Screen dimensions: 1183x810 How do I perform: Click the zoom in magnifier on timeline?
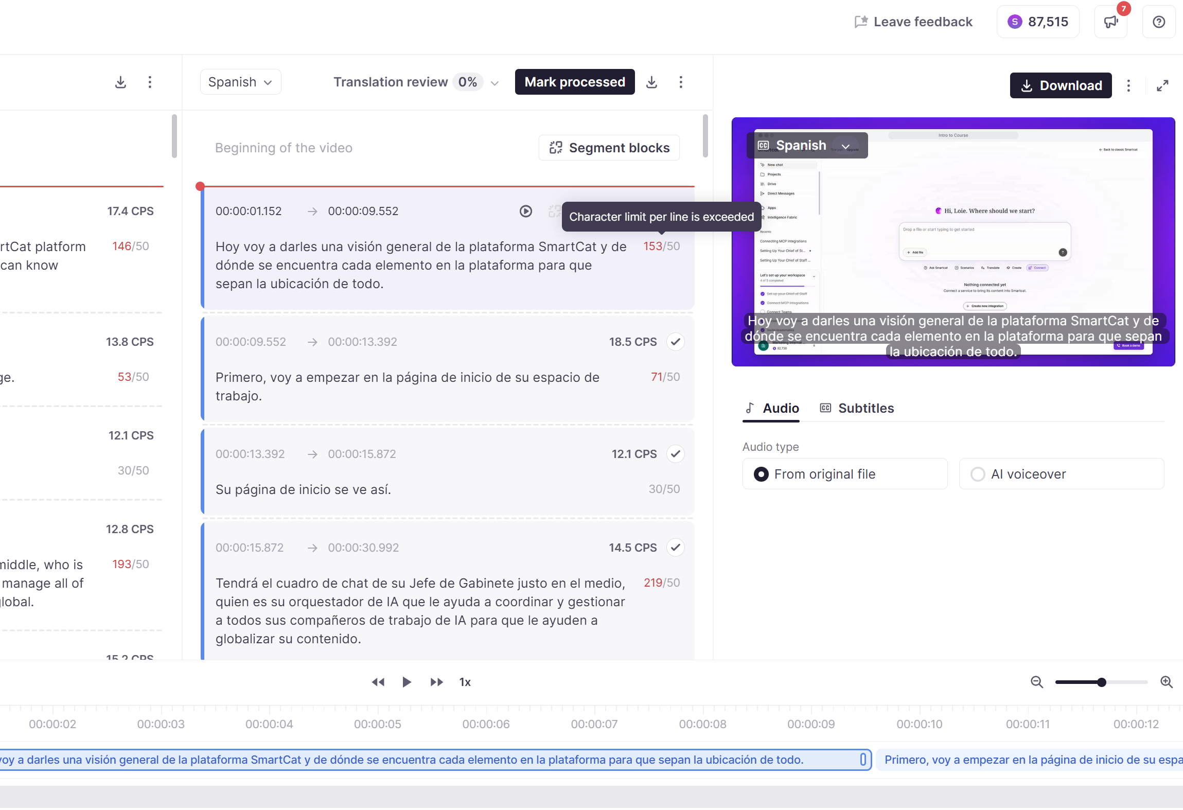pyautogui.click(x=1167, y=682)
